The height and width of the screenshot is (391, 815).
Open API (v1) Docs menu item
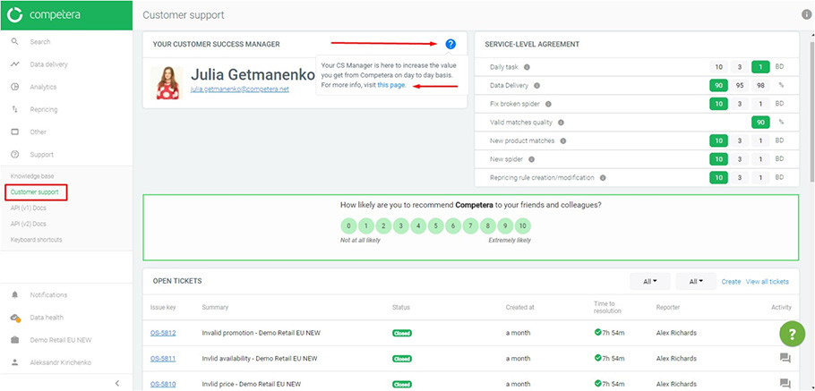click(29, 208)
